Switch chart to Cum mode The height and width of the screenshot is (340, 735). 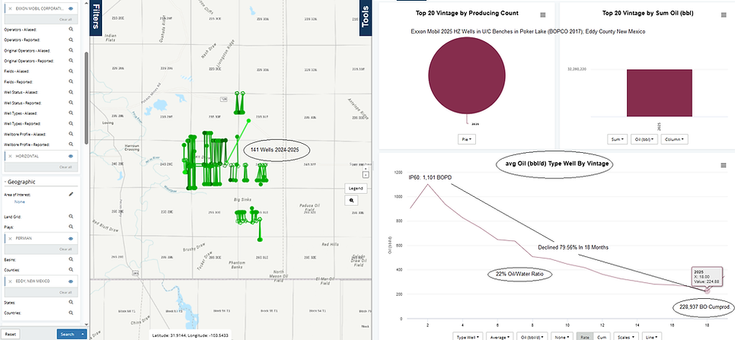click(x=600, y=336)
